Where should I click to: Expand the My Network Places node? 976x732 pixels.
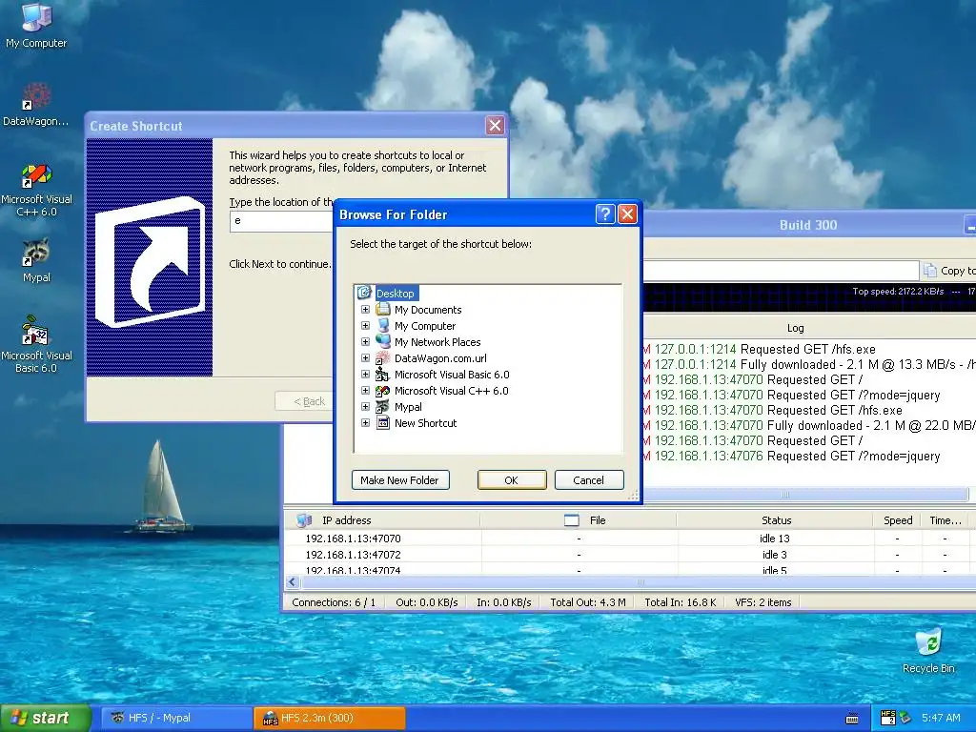tap(365, 342)
